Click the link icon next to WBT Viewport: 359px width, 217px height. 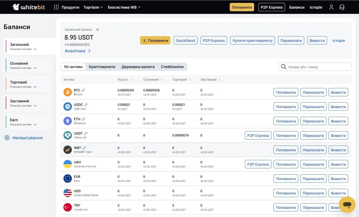(84, 148)
